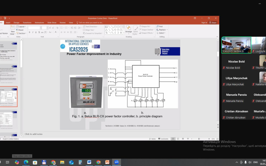This screenshot has width=266, height=166.
Task: Select the 5-point Star shape
Action: tap(121, 33)
